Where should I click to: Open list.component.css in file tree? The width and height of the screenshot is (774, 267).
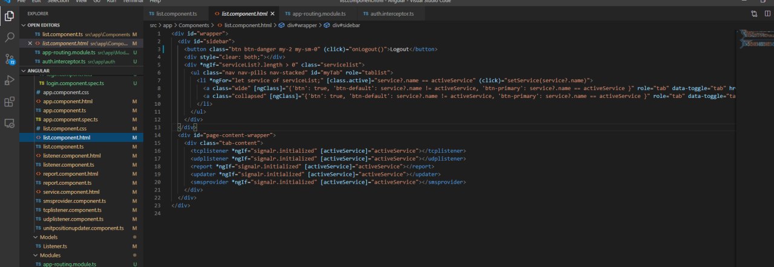pyautogui.click(x=82, y=129)
